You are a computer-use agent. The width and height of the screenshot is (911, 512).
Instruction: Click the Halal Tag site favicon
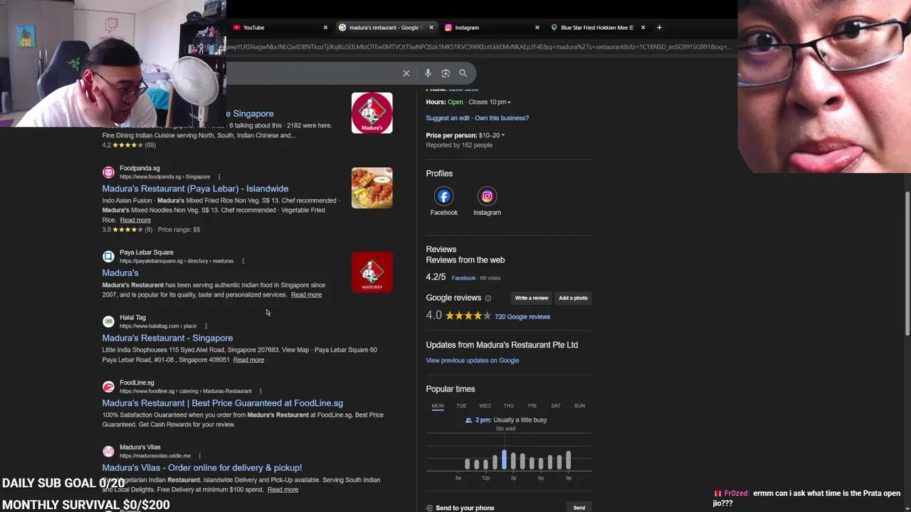click(108, 321)
